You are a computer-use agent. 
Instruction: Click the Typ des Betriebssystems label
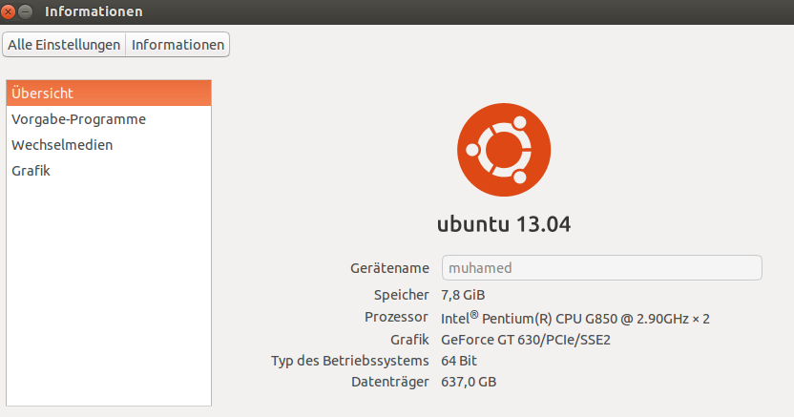350,361
